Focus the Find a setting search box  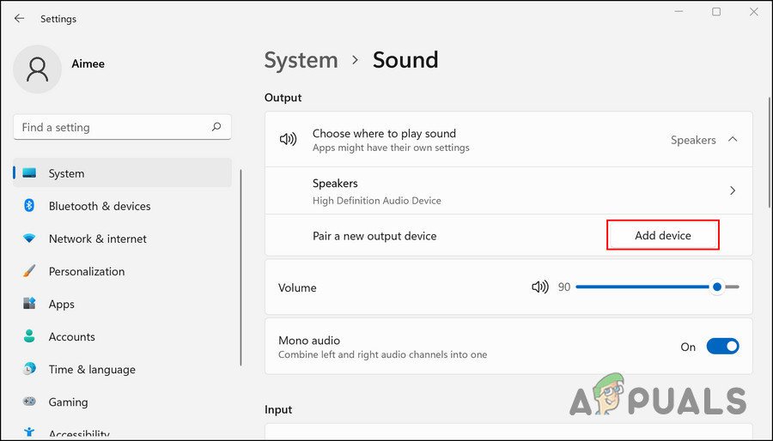[112, 127]
